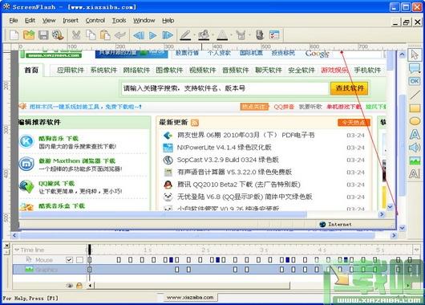Open the Control menu
Image resolution: width=425 pixels, height=305 pixels.
[x=95, y=21]
